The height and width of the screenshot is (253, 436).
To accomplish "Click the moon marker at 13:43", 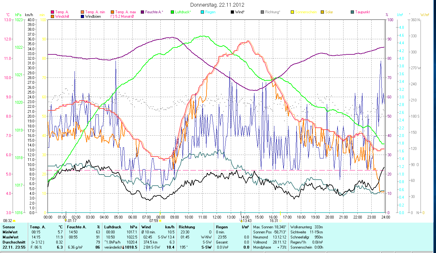I will point(241,220).
